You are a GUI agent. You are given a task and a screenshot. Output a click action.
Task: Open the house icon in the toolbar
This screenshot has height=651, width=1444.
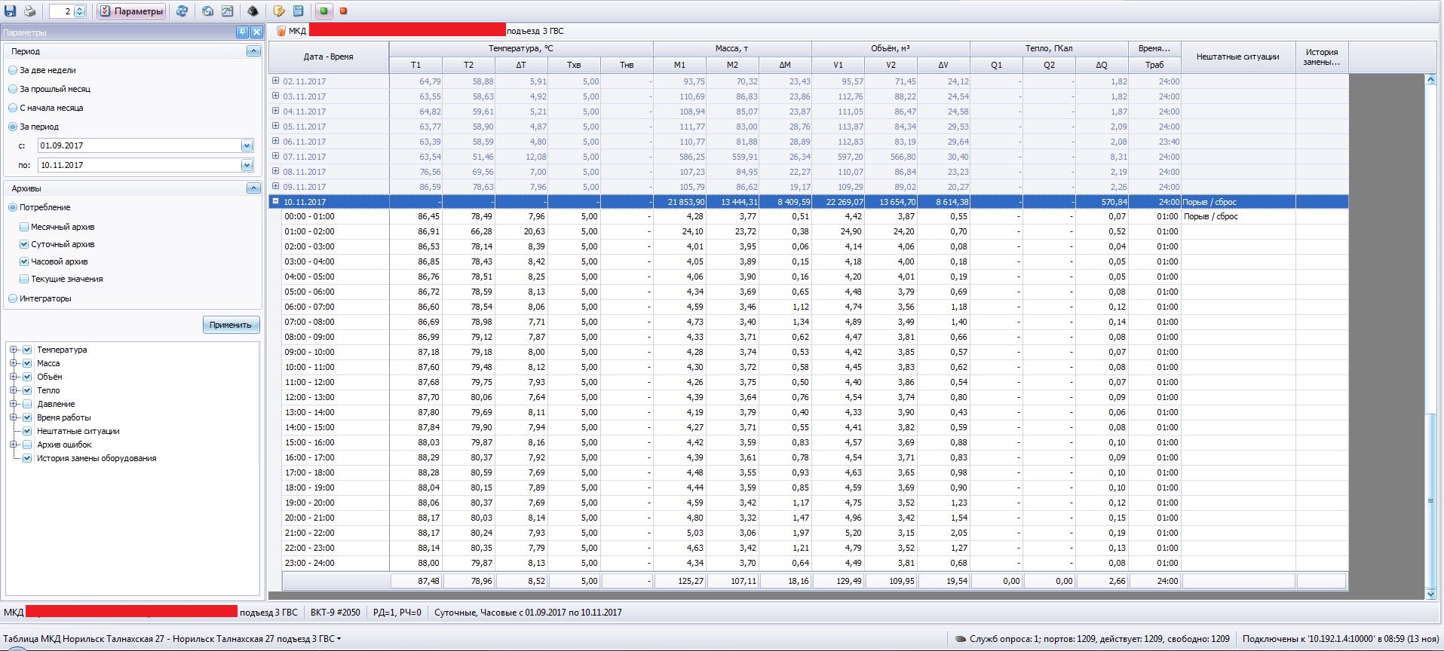tap(207, 11)
